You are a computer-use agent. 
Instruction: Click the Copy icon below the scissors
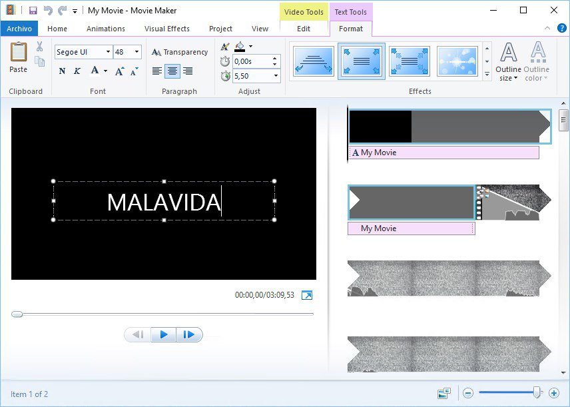point(40,61)
